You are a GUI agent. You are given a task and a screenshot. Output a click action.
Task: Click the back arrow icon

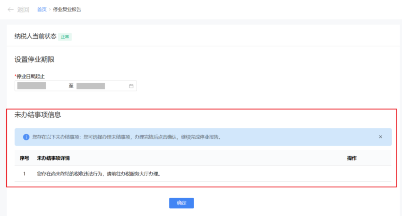pos(10,10)
